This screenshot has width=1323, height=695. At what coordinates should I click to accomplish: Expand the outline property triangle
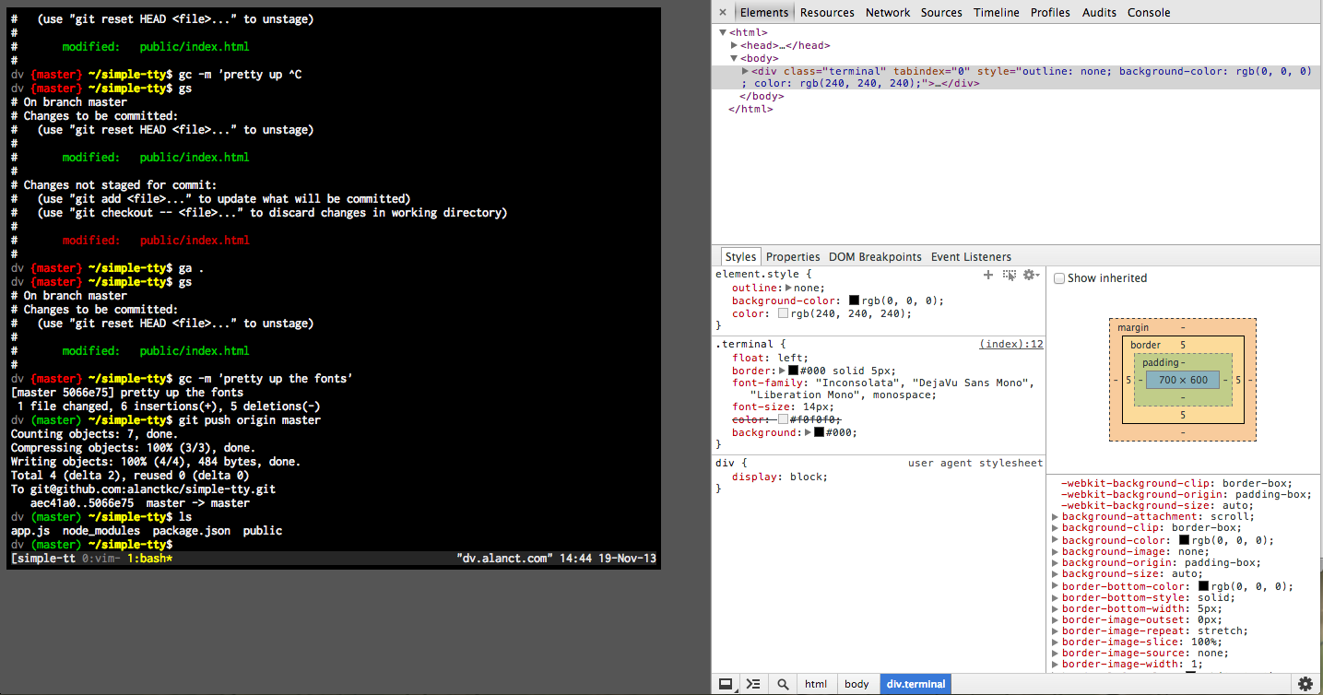(788, 288)
